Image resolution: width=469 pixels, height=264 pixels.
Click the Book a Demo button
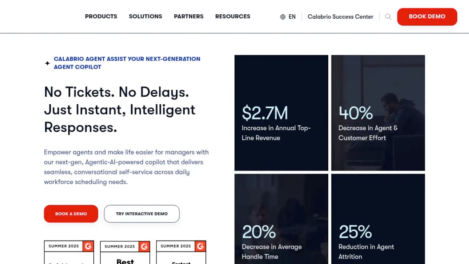tap(71, 214)
